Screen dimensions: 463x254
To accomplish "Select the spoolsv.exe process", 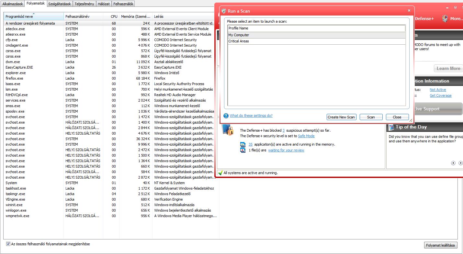I will pyautogui.click(x=109, y=111).
